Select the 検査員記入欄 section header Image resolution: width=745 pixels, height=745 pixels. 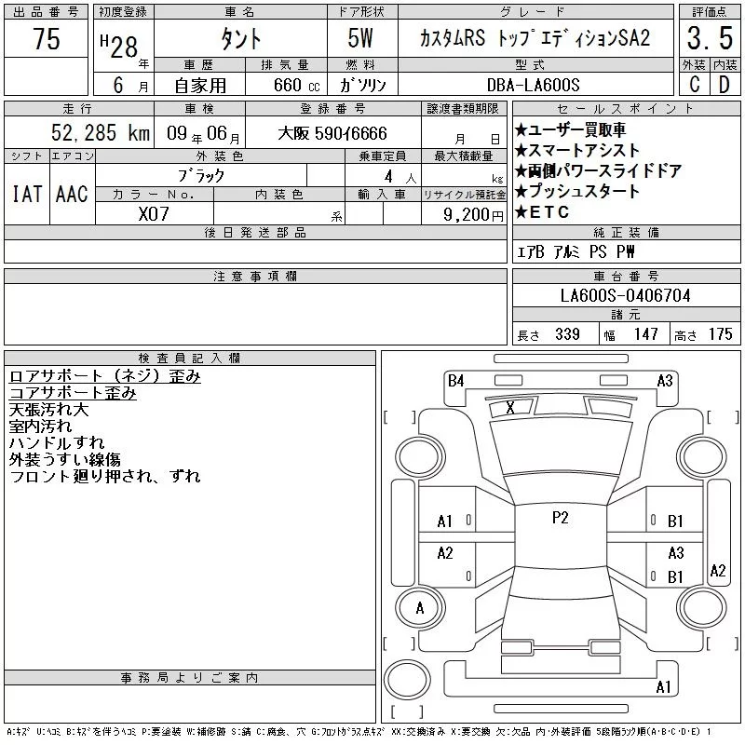[190, 359]
